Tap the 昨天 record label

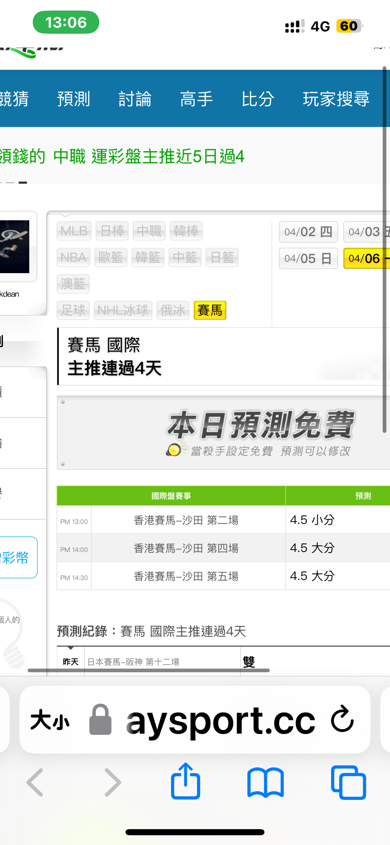tap(71, 662)
